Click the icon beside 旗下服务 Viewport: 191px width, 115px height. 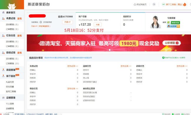(3, 76)
